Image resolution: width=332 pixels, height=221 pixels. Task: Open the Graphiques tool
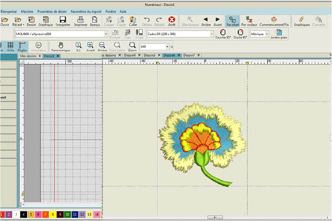(302, 22)
